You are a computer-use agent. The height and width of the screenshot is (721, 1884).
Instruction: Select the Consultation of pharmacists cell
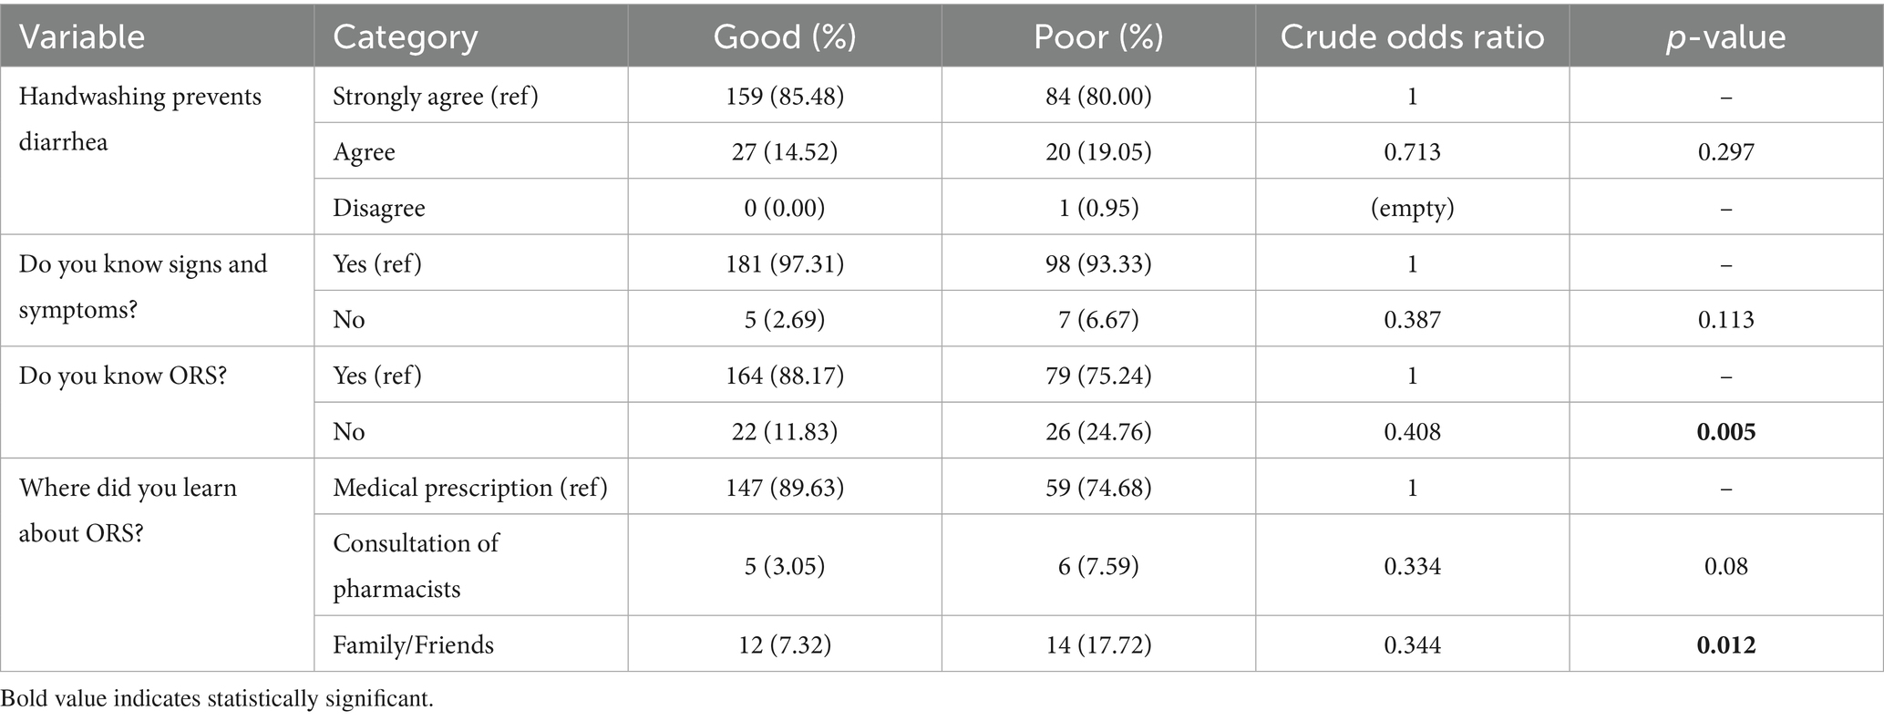click(416, 565)
